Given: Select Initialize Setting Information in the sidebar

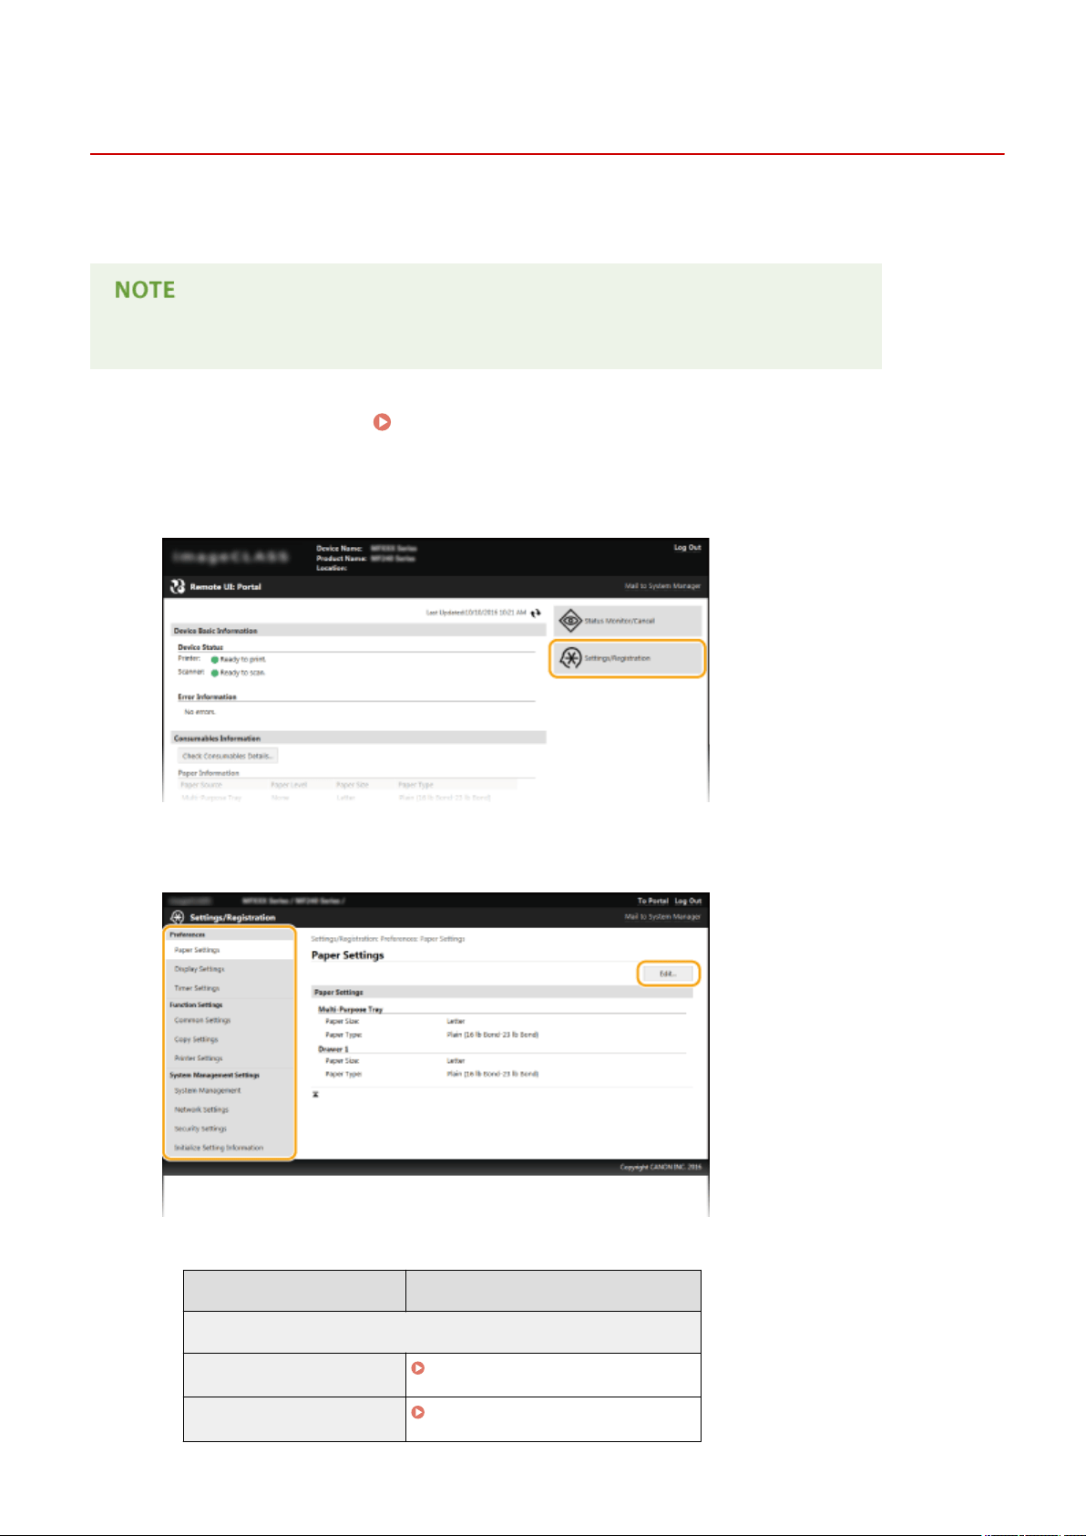Looking at the screenshot, I should click(x=219, y=1148).
